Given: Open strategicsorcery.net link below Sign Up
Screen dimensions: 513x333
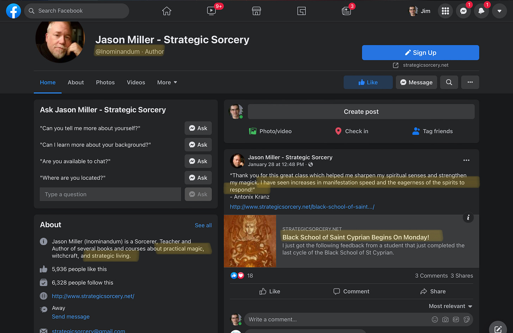Looking at the screenshot, I should pyautogui.click(x=426, y=65).
